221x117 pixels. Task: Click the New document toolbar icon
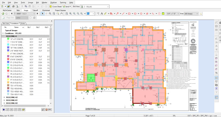click(x=2, y=6)
